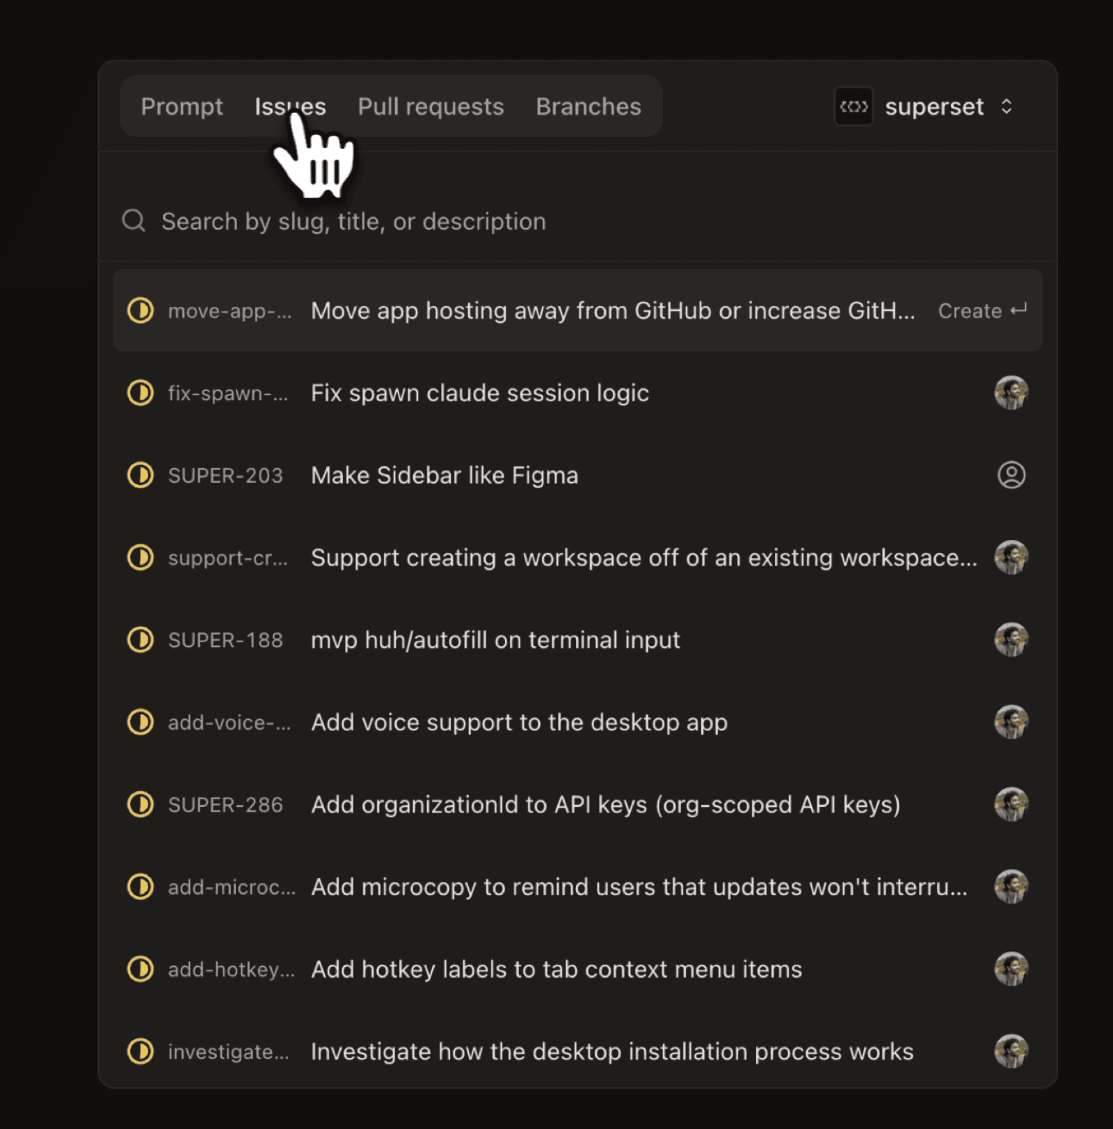Click the avatar on the add-hotkey issue row
Screen dimensions: 1113x1129
point(1011,969)
